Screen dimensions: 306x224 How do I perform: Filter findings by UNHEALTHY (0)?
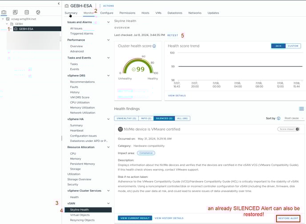(125, 118)
